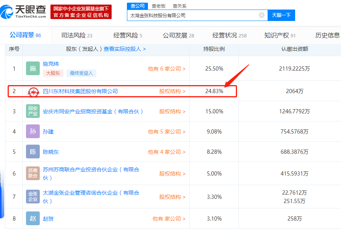The image size is (341, 229).
Task: Click the 同安产业 shareholder icon
Action: pyautogui.click(x=33, y=111)
